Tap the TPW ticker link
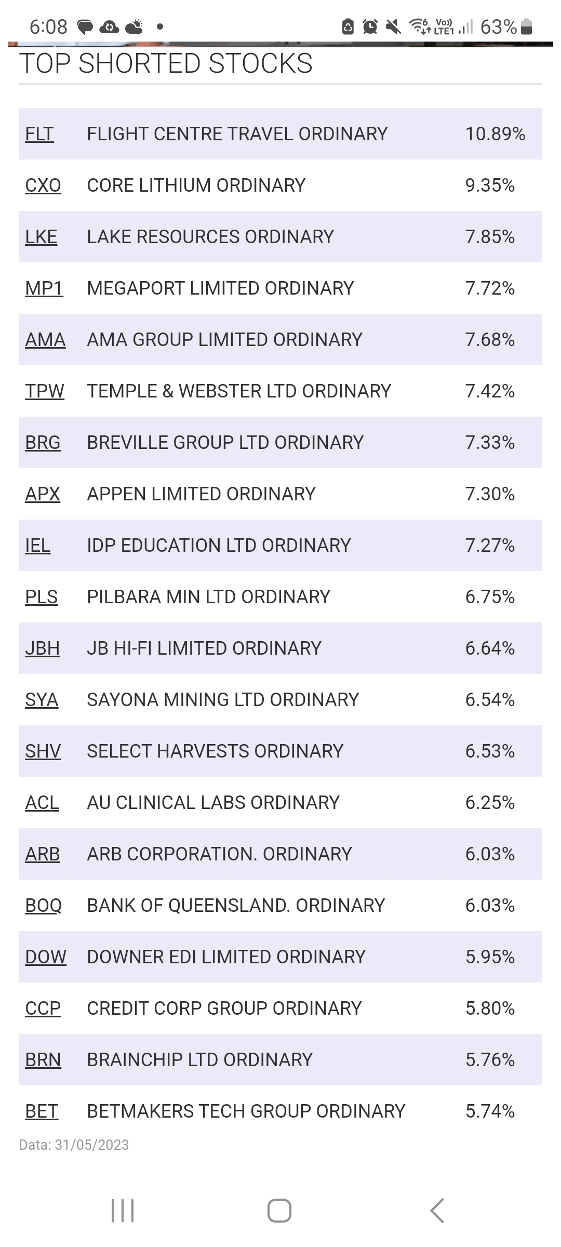The width and height of the screenshot is (561, 1247). point(45,391)
